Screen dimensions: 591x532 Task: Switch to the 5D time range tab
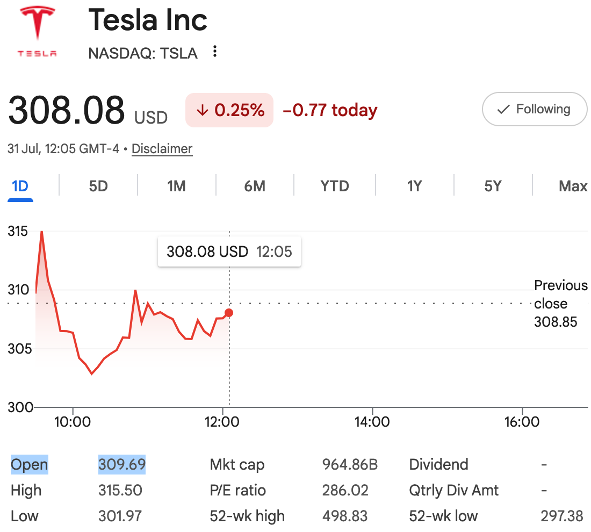pos(98,186)
